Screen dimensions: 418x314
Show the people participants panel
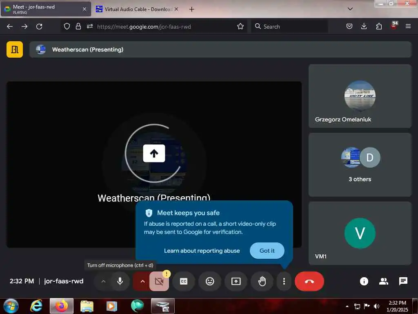[384, 281]
